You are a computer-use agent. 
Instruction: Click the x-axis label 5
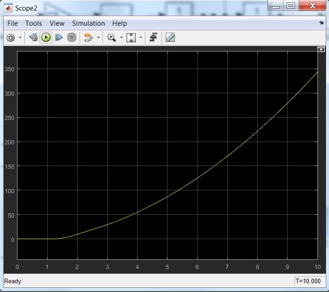tap(167, 267)
